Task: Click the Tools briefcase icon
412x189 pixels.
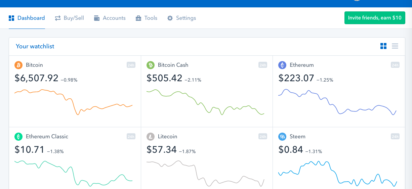Action: (138, 18)
